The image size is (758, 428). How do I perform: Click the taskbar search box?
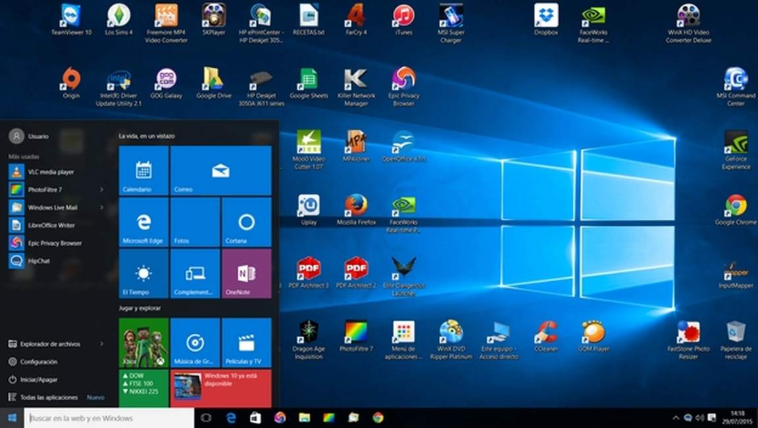[x=109, y=418]
